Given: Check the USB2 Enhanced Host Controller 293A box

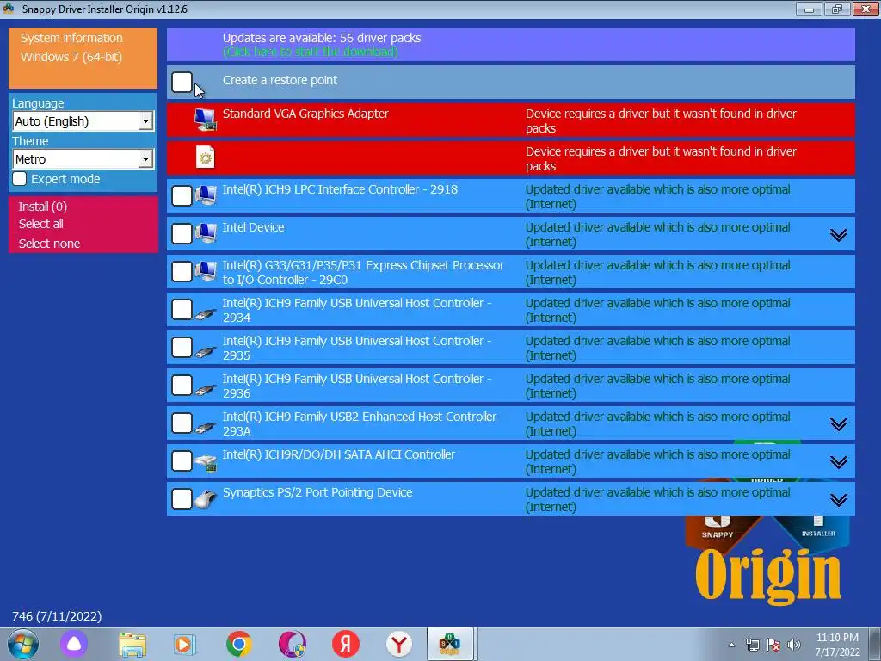Looking at the screenshot, I should (182, 423).
